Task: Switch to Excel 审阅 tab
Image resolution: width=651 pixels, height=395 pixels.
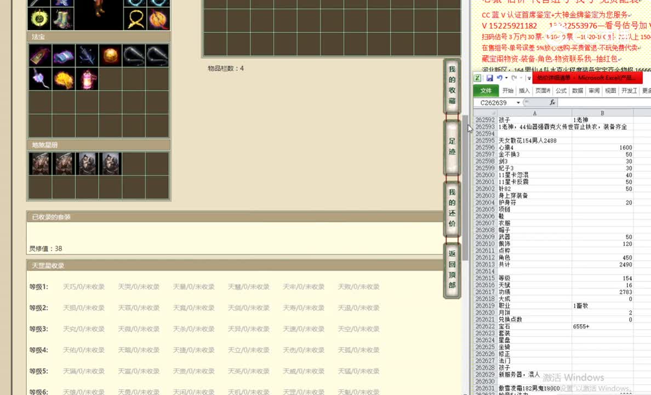Action: click(594, 91)
